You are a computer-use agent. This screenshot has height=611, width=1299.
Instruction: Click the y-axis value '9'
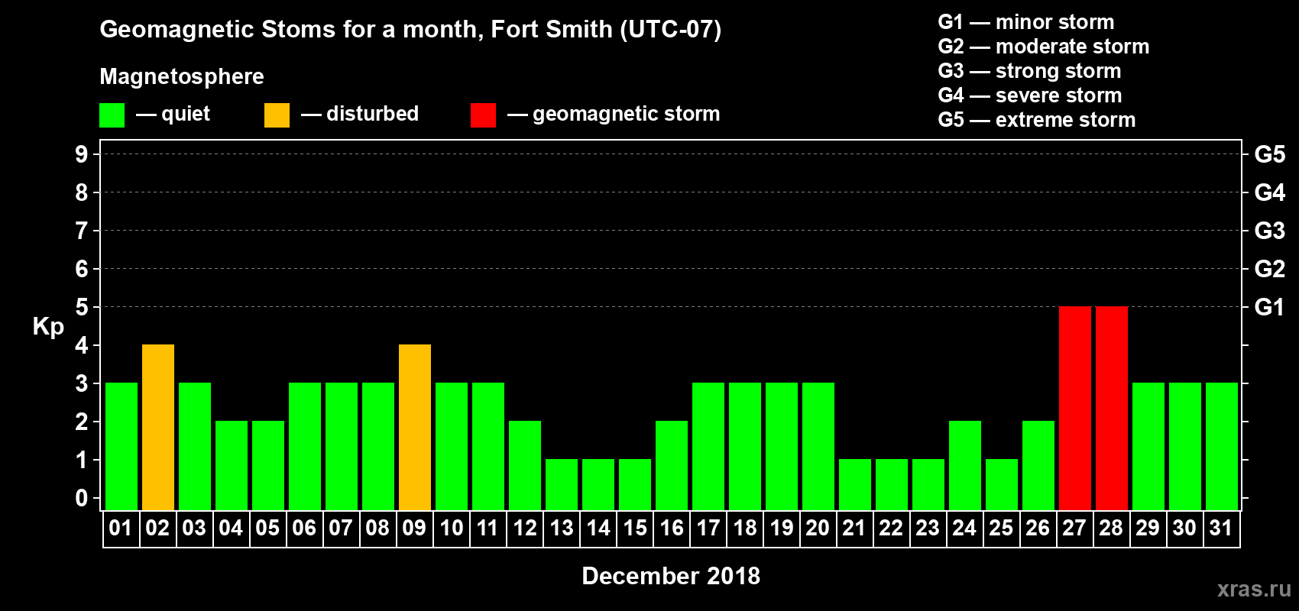coord(82,154)
